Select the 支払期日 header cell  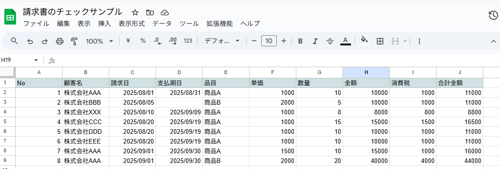coord(179,83)
